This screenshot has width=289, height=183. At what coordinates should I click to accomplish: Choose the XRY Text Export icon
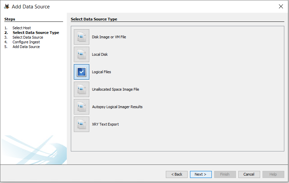(x=82, y=124)
